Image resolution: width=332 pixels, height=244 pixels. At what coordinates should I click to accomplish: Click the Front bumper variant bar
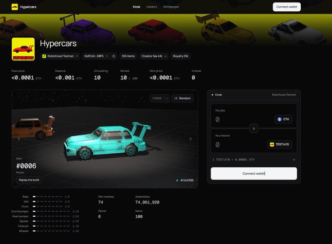coord(51,211)
